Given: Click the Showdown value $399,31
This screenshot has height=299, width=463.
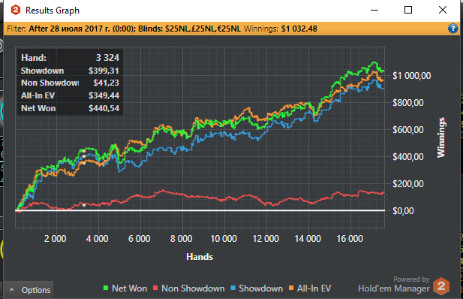Looking at the screenshot, I should (104, 71).
